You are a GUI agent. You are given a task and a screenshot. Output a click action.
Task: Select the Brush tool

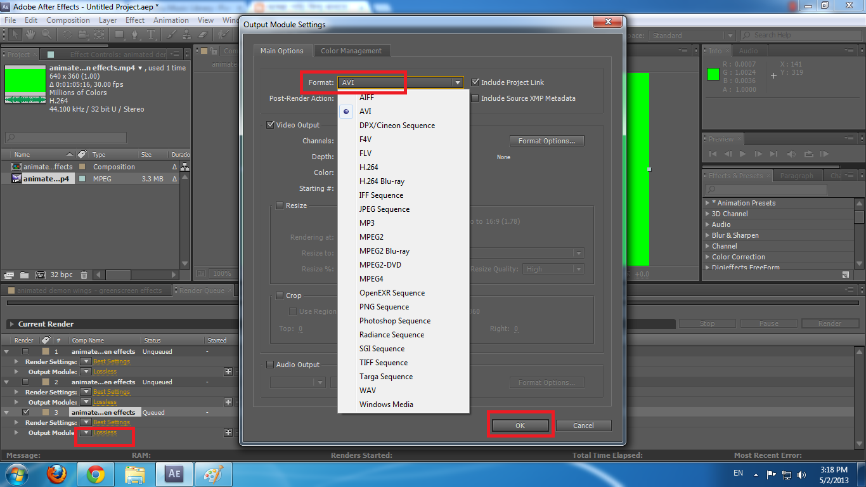tap(171, 34)
